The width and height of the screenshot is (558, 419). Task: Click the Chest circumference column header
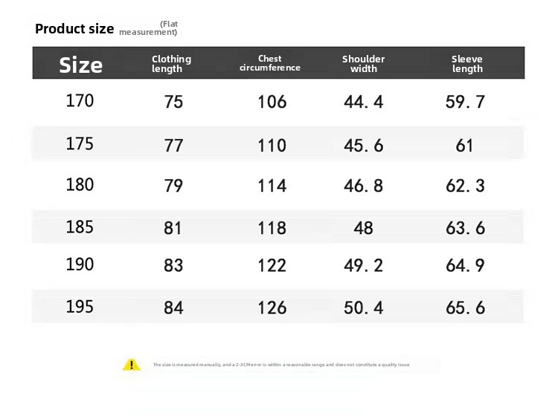pyautogui.click(x=270, y=63)
